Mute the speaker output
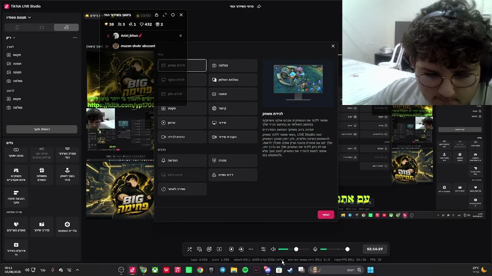Screen dimensions: 492x276 click(273, 249)
